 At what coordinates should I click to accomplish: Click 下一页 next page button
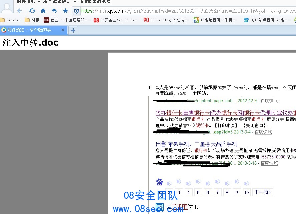point(263,192)
